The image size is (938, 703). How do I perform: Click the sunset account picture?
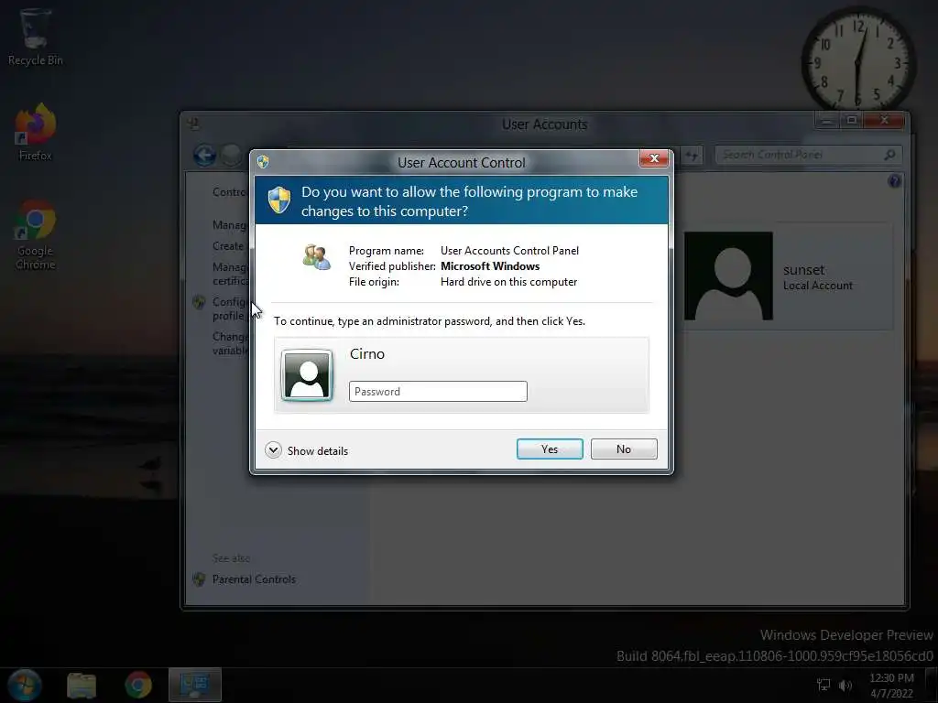[x=728, y=276]
